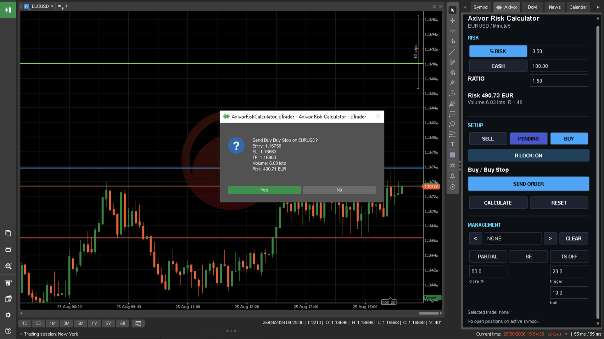Toggle the BE break-even button
604x339 pixels.
tap(528, 257)
